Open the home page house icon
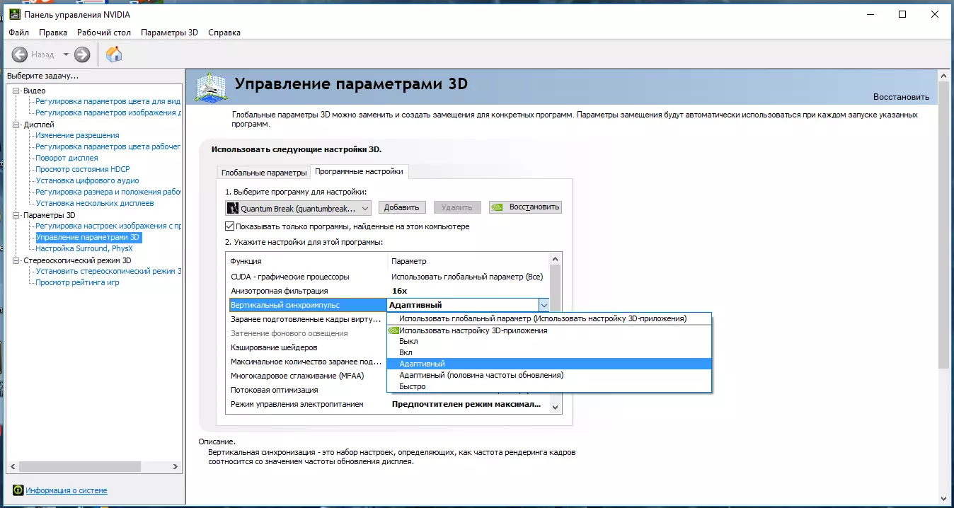The width and height of the screenshot is (954, 508). click(x=114, y=54)
